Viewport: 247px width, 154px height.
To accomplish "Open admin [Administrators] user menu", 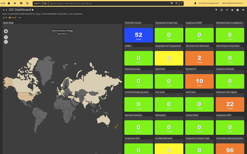I will (x=232, y=3).
